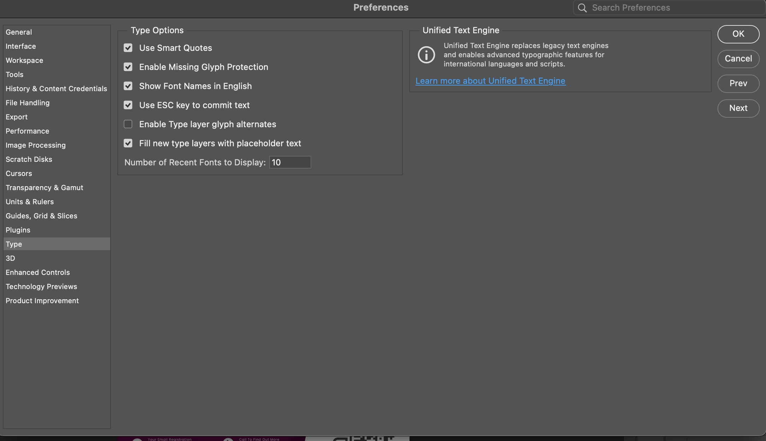766x441 pixels.
Task: Click the Unified Text Engine info icon
Action: [x=426, y=55]
